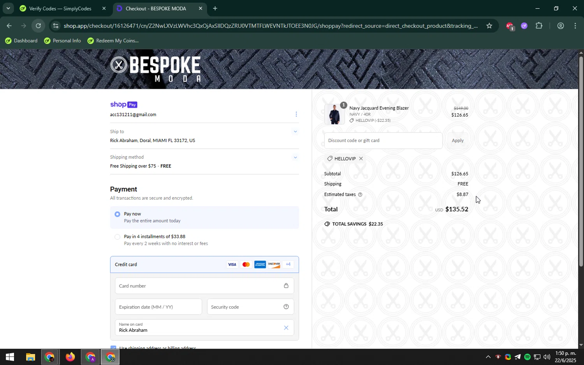Go back to previous page
Image resolution: width=584 pixels, height=365 pixels.
[9, 26]
